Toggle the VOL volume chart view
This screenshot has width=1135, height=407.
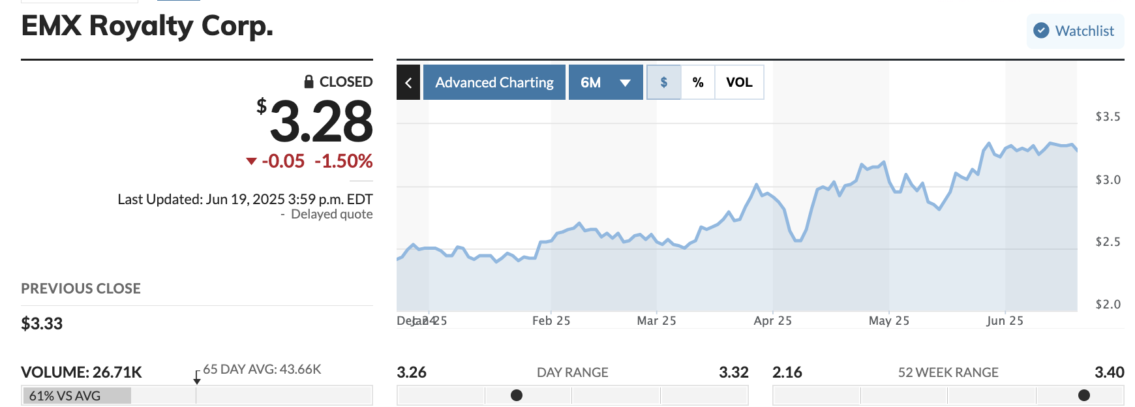click(x=739, y=83)
